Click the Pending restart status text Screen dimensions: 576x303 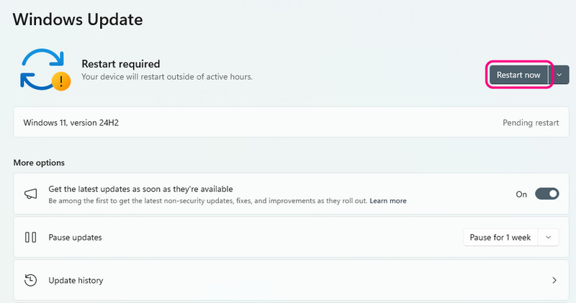tap(531, 123)
